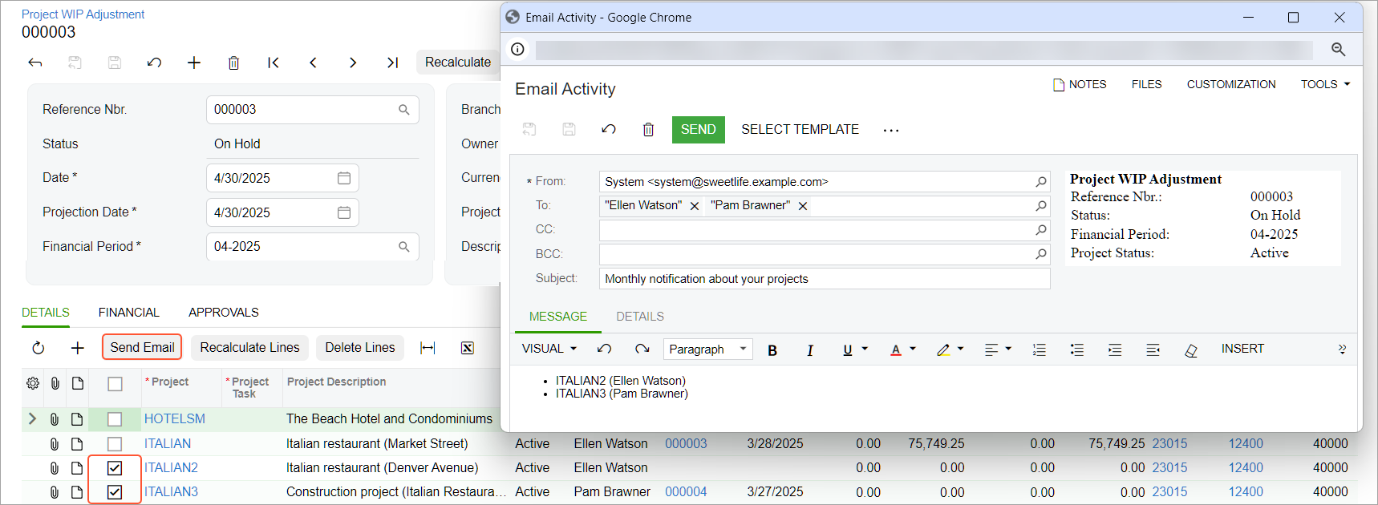
Task: Toggle italic formatting in message editor
Action: click(809, 350)
